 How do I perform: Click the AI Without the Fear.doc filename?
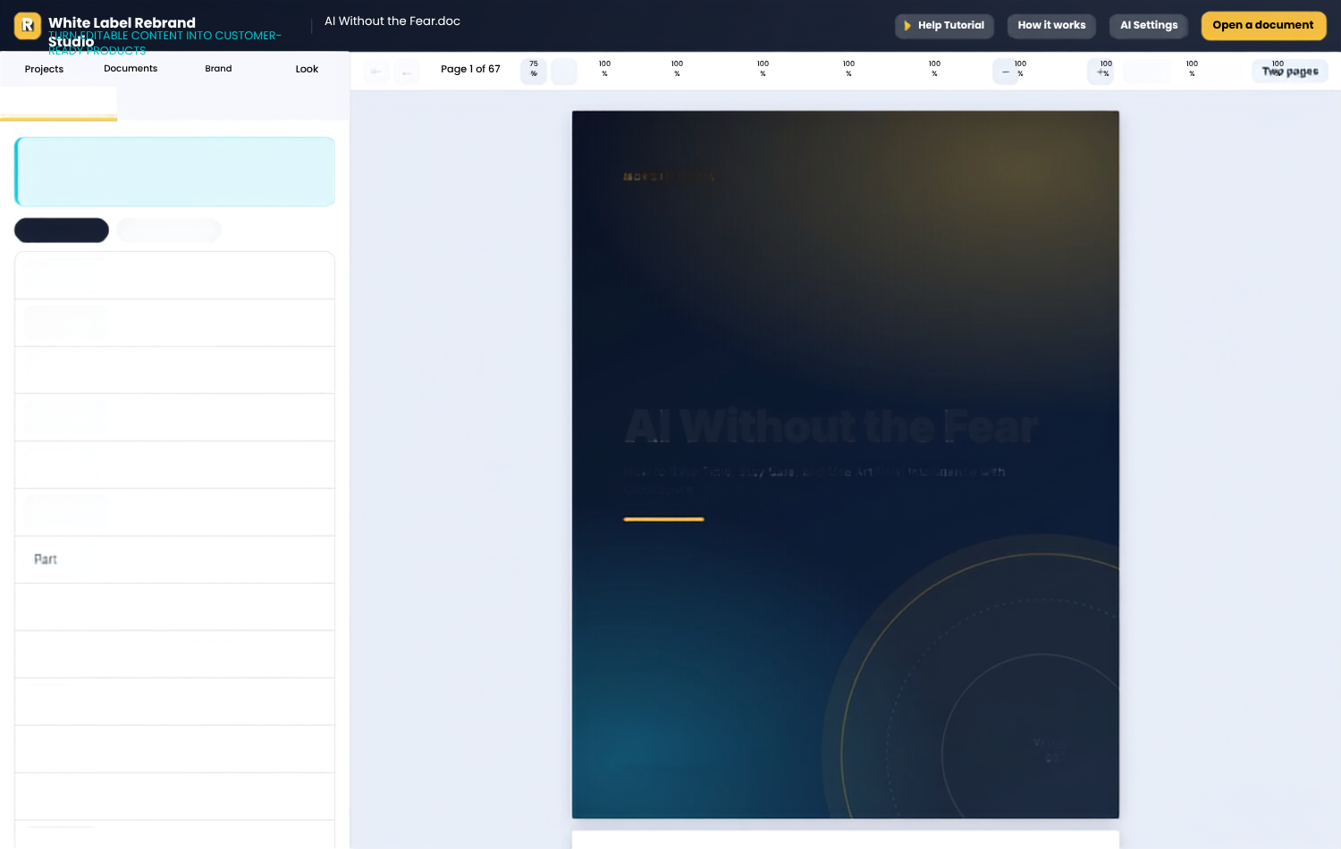[392, 21]
